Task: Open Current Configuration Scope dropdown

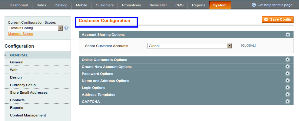Action: coord(35,28)
